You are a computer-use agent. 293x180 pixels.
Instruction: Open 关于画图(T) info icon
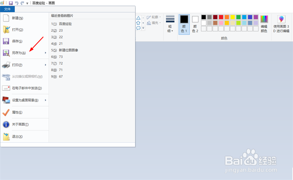25,124
